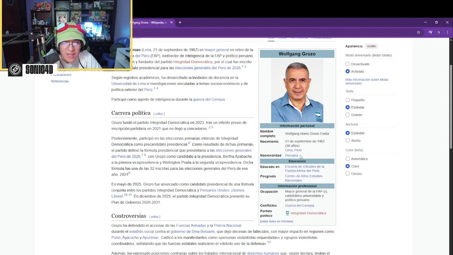This screenshot has width=453, height=255.
Task: Open the Fuerzas Armadas link
Action: (x=191, y=226)
